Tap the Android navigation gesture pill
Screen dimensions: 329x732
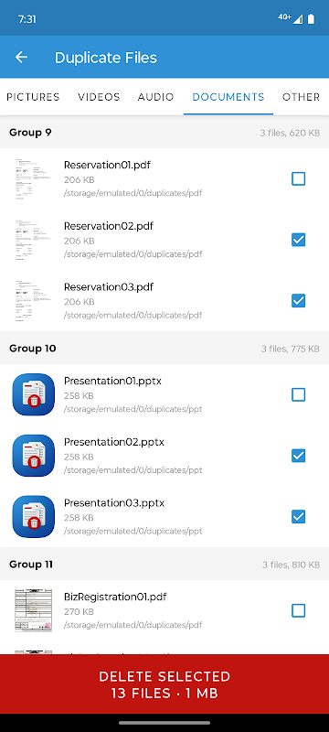[x=164, y=723]
